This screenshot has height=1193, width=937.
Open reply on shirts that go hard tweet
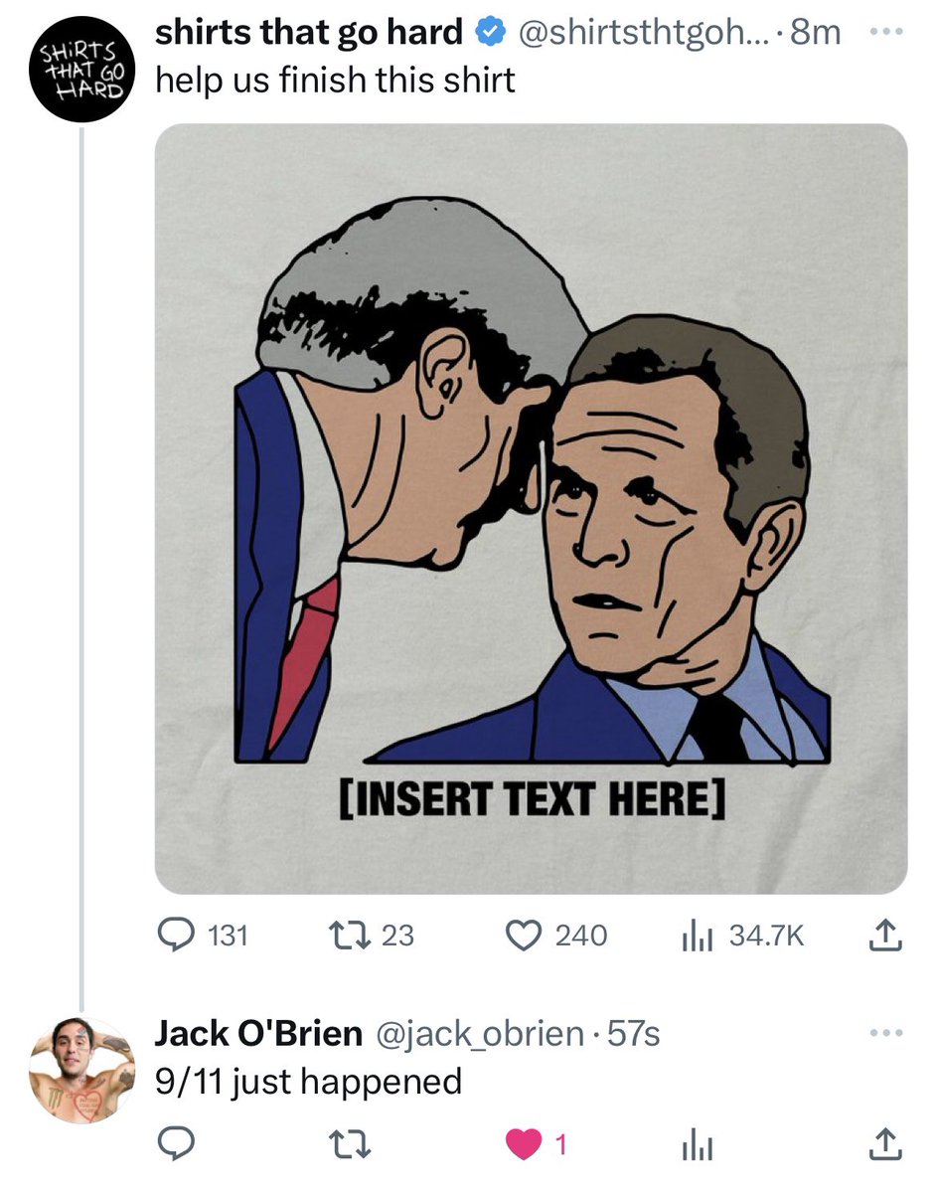(204, 936)
